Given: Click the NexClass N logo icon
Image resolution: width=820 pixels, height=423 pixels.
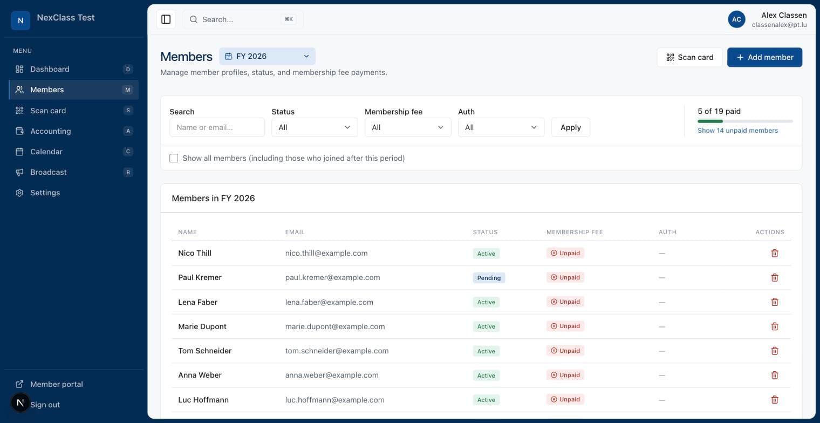Looking at the screenshot, I should pyautogui.click(x=20, y=21).
